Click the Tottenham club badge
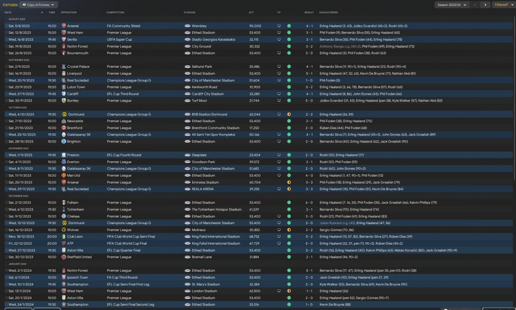Viewport: 516px width, 310px height. pyautogui.click(x=64, y=210)
